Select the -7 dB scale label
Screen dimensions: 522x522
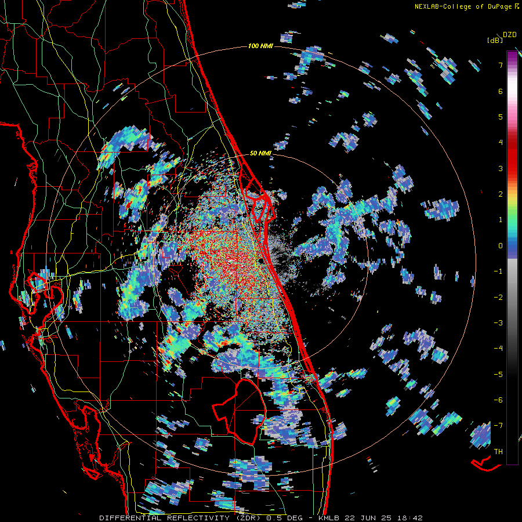click(x=498, y=426)
